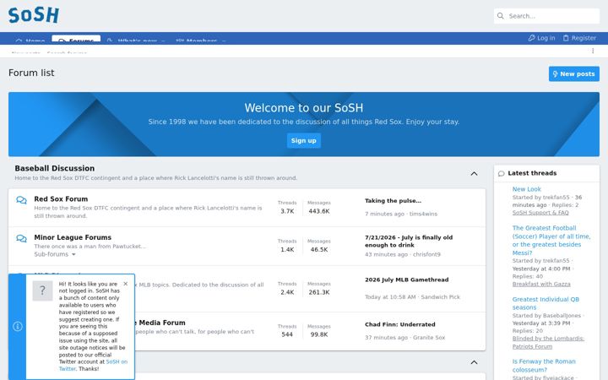This screenshot has height=380, width=608.
Task: Select the Forums navigation tab
Action: pos(76,39)
